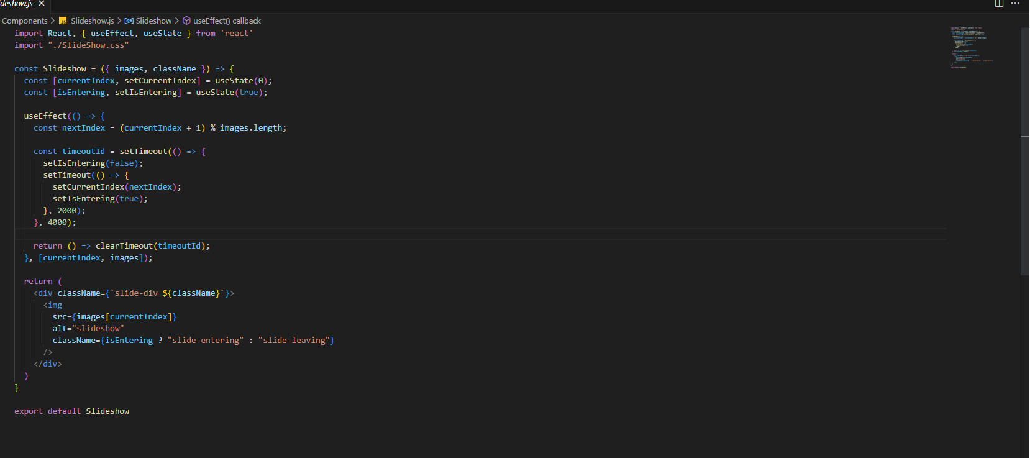The height and width of the screenshot is (458, 1030).
Task: Click the 2000 timeout delay value
Action: point(67,211)
